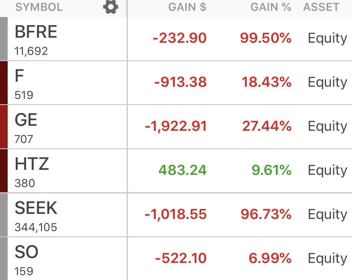Select the SO stock symbol
The height and width of the screenshot is (280, 352).
(x=26, y=252)
